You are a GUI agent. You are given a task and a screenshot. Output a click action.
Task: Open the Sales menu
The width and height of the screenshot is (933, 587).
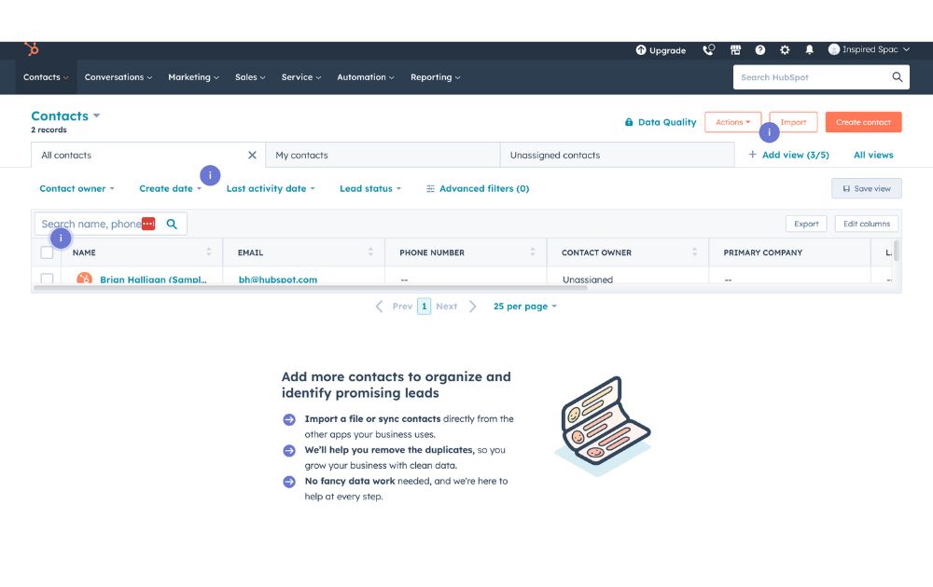coord(250,77)
